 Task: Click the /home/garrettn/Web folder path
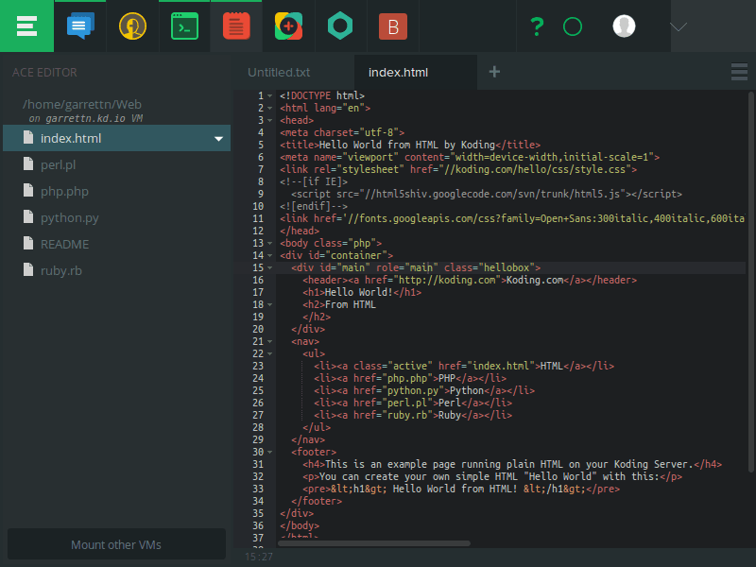82,105
